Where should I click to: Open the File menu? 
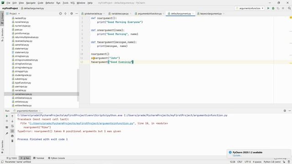tap(8, 3)
